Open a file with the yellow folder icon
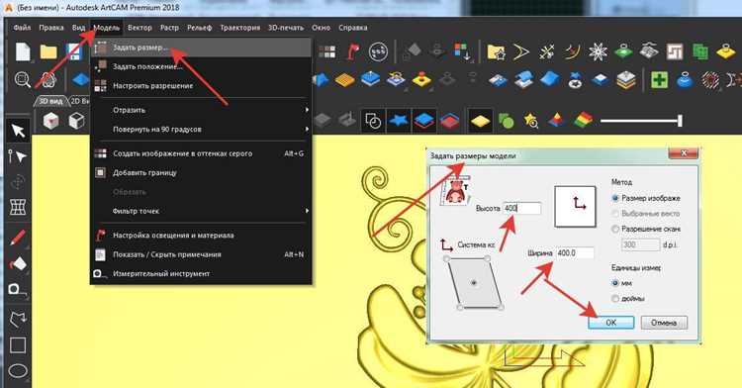The image size is (742, 388). [x=48, y=51]
